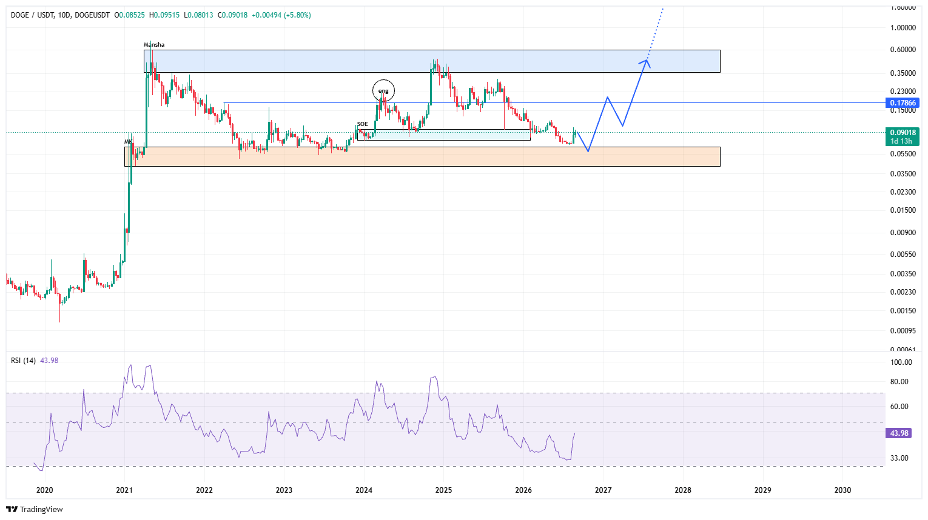Click the 2027 label on time axis
This screenshot has height=520, width=928.
click(x=603, y=490)
